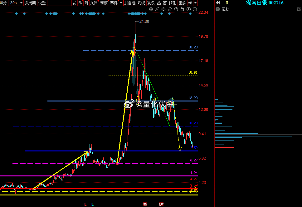This screenshot has width=302, height=207.
Task: Select the 30s period
Action: (x=13, y=3)
